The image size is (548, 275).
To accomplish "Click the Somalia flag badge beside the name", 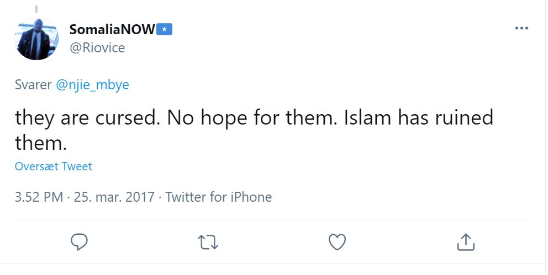I will [165, 30].
